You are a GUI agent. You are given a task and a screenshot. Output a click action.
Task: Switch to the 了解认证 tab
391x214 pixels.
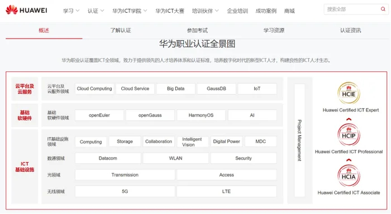(121, 30)
